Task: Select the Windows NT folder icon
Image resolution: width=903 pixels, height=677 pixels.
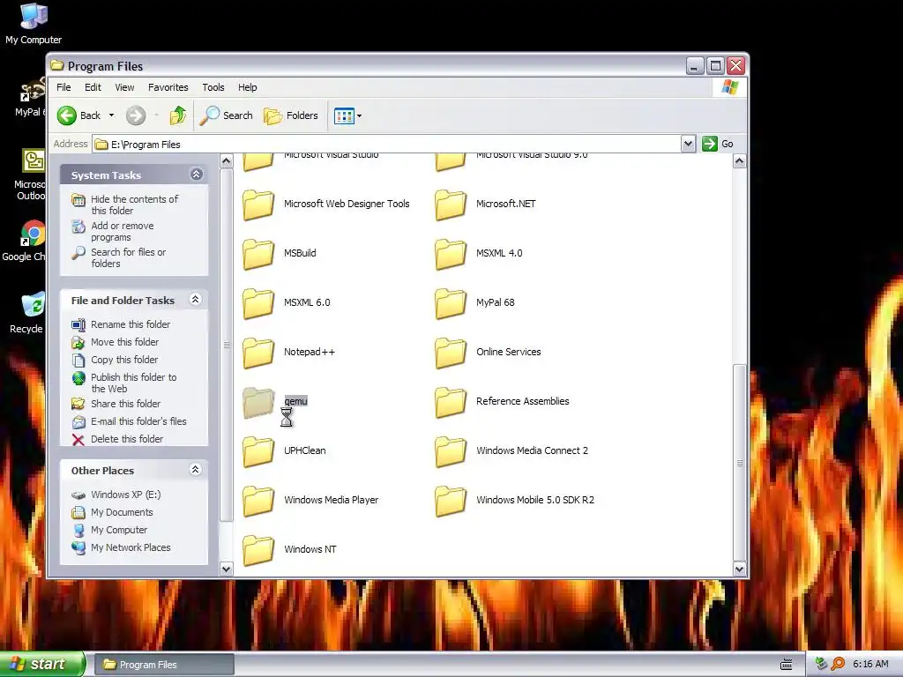Action: point(258,550)
